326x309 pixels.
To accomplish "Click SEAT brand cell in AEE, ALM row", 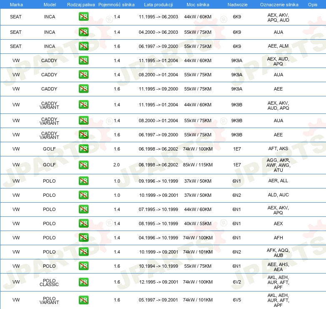I will pos(16,46).
